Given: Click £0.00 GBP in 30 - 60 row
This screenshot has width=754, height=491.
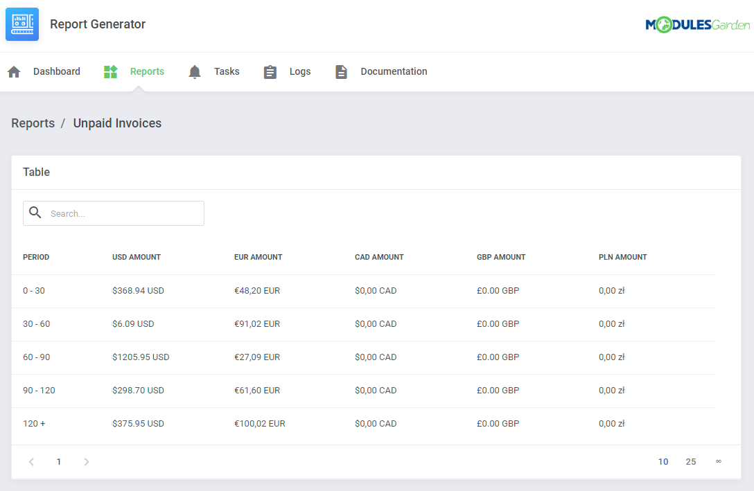Looking at the screenshot, I should click(498, 324).
